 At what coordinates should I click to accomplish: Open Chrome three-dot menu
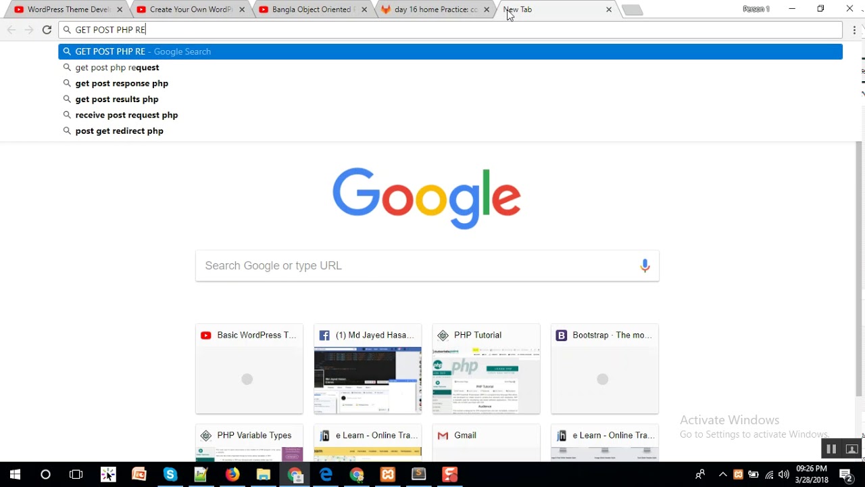click(854, 30)
